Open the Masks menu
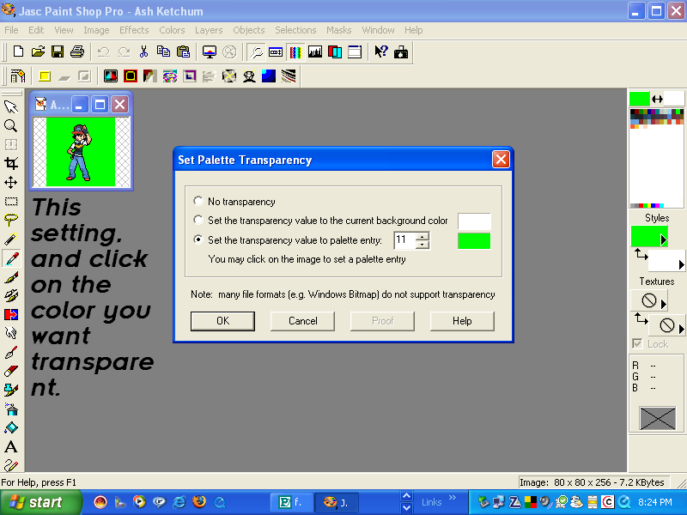687x515 pixels. [338, 30]
